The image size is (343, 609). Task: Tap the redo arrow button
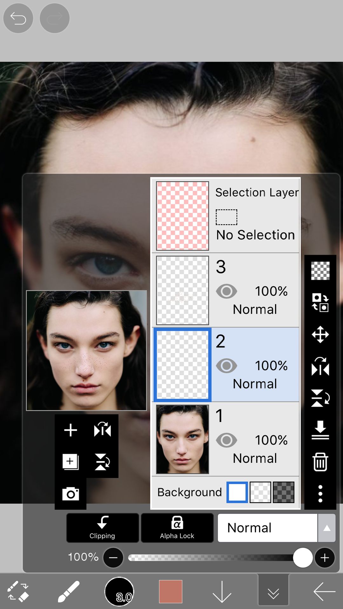[55, 18]
